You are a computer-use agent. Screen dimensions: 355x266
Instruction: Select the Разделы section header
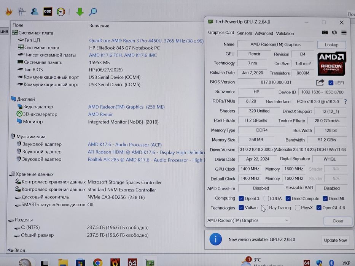21,220
